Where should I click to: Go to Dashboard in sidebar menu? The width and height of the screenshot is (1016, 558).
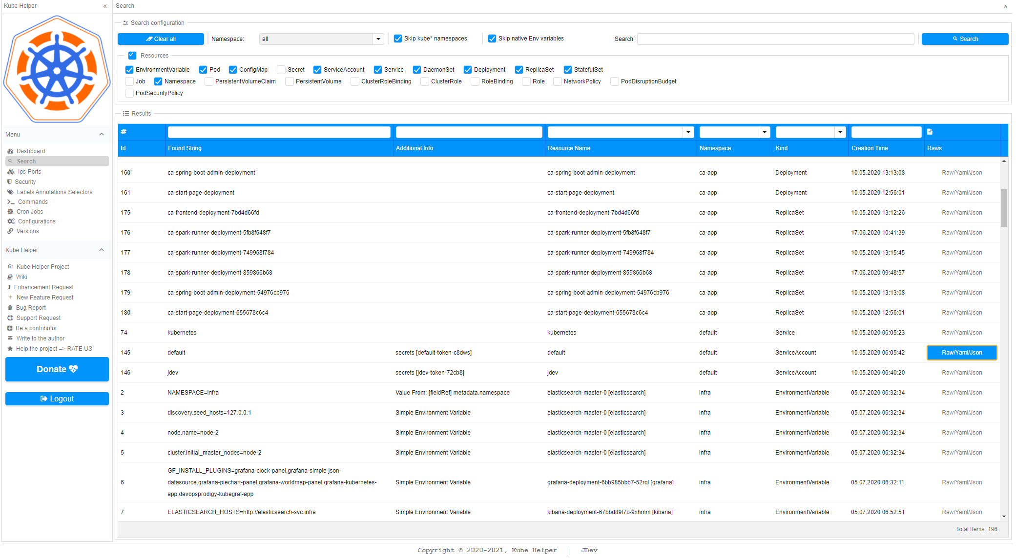click(30, 151)
